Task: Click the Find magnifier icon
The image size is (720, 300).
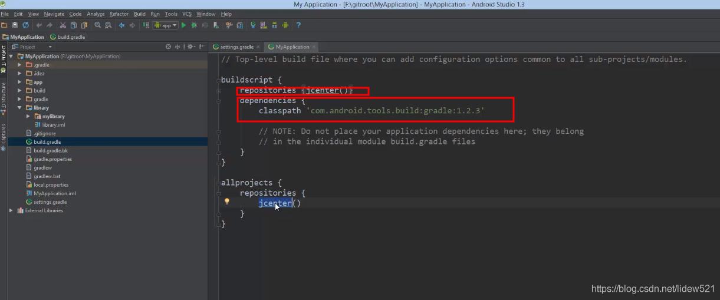Action: (x=97, y=25)
